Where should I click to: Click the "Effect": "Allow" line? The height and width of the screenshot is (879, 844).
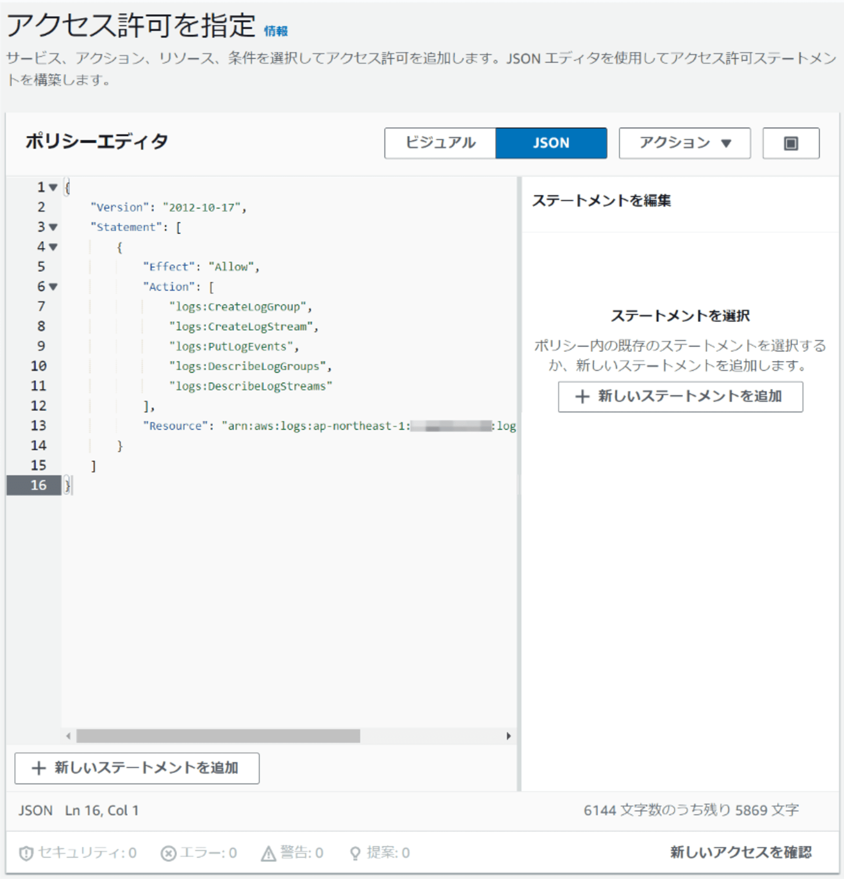(201, 267)
